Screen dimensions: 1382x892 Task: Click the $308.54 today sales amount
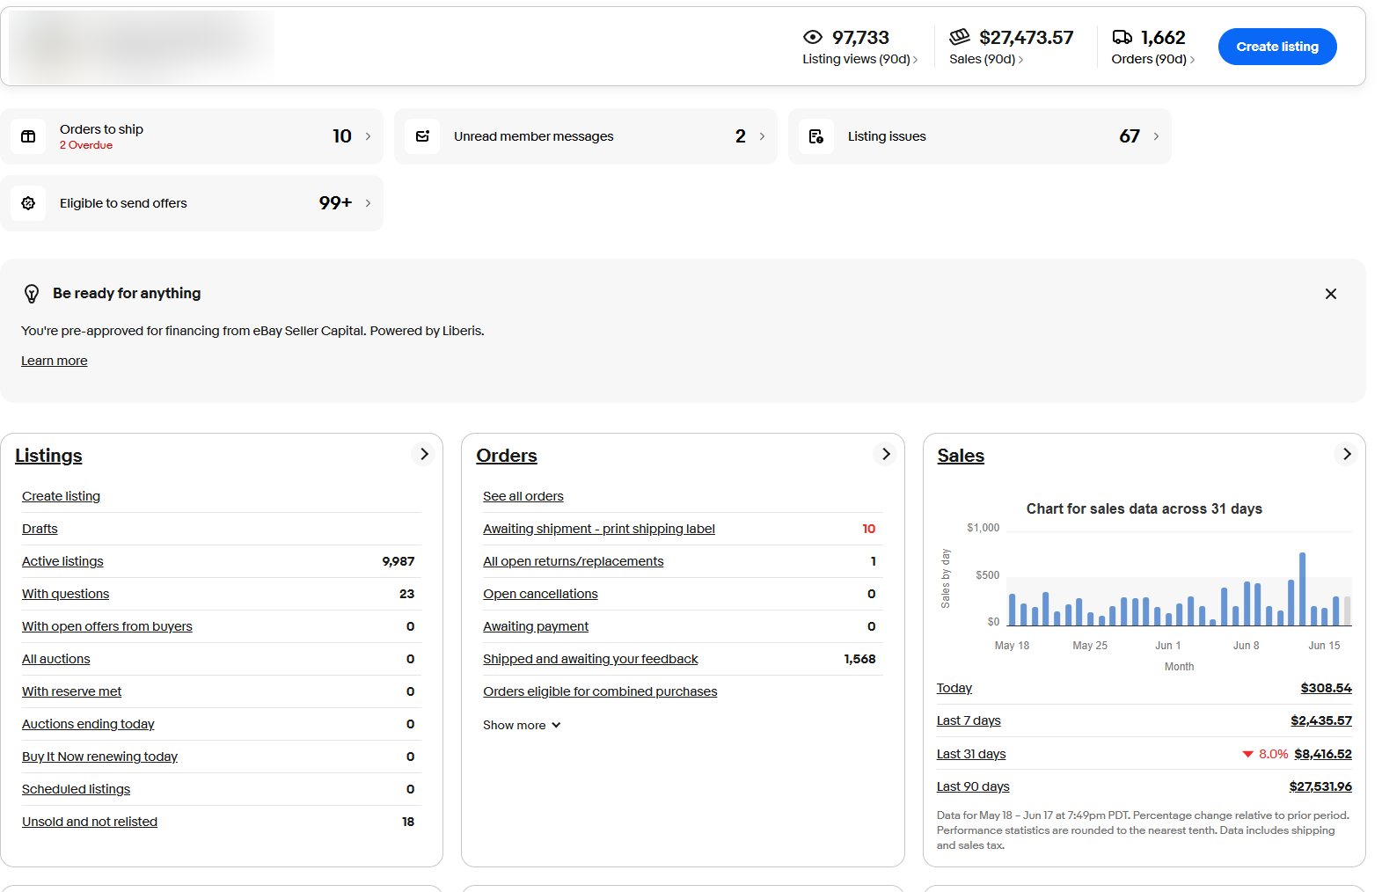pos(1327,688)
